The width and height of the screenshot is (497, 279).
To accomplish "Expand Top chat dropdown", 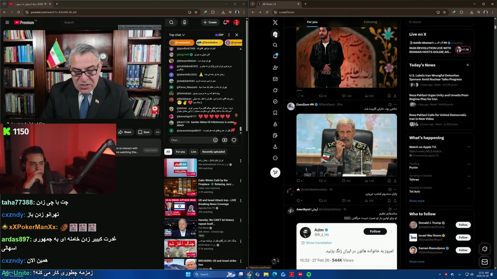I will [177, 35].
